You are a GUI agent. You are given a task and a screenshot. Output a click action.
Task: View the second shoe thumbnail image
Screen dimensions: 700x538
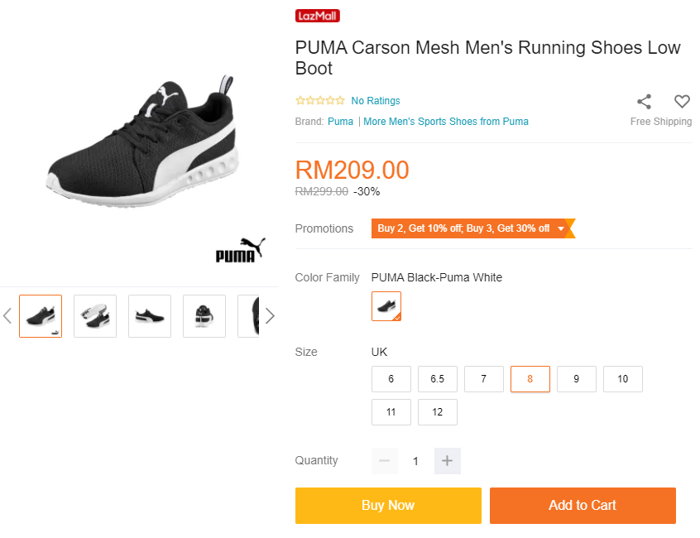point(95,316)
